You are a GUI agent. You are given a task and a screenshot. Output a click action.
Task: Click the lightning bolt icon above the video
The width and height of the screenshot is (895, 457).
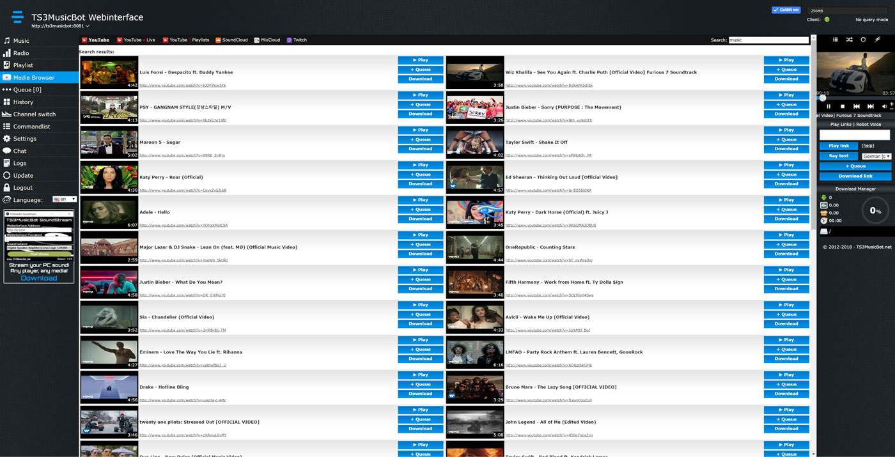(x=877, y=40)
